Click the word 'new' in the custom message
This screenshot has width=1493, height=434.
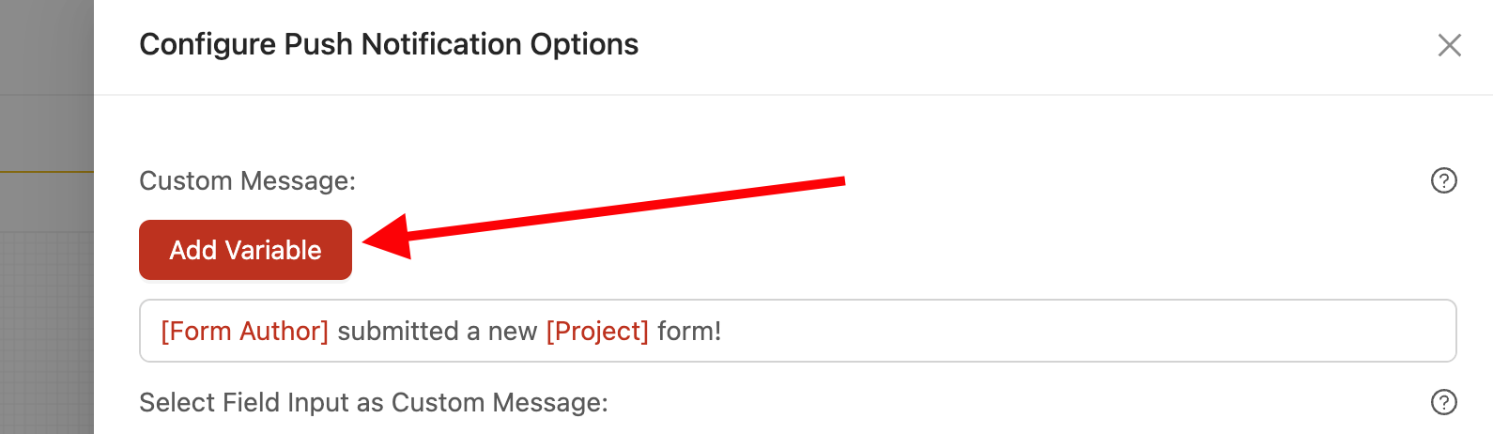[x=513, y=332]
